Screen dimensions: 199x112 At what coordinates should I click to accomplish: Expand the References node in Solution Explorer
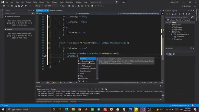pyautogui.click(x=169, y=27)
